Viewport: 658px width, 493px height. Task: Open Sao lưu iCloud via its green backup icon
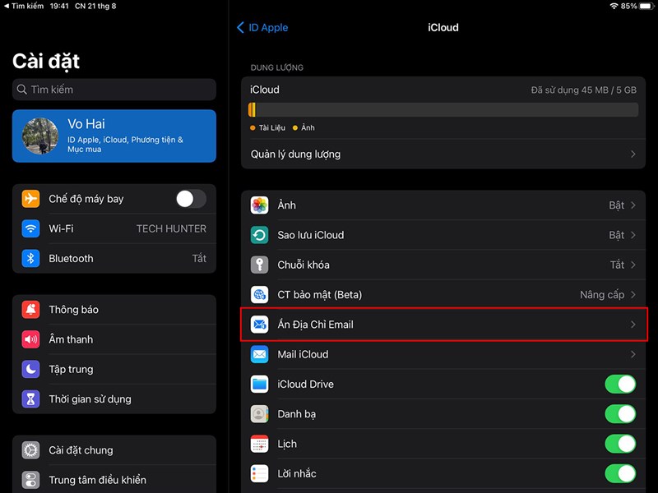pyautogui.click(x=261, y=235)
